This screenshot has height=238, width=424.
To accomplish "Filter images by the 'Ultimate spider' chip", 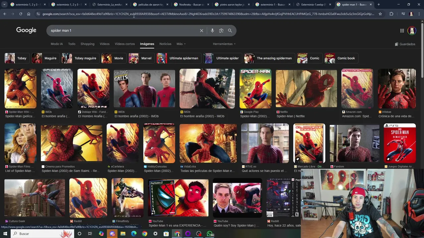I will click(x=223, y=58).
